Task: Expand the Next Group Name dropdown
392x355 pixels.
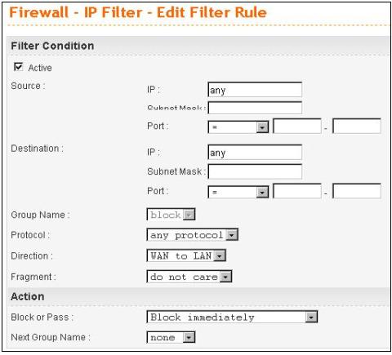Action: coord(171,337)
